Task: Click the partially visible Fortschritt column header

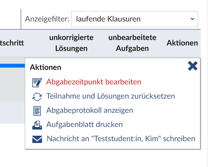Action: click(12, 43)
